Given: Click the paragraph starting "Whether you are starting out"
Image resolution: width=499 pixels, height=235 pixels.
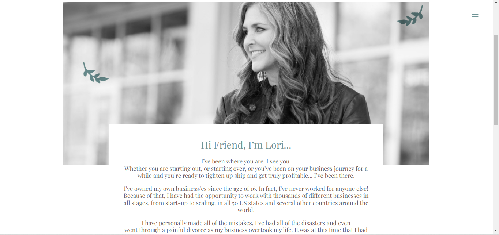Looking at the screenshot, I should (246, 172).
